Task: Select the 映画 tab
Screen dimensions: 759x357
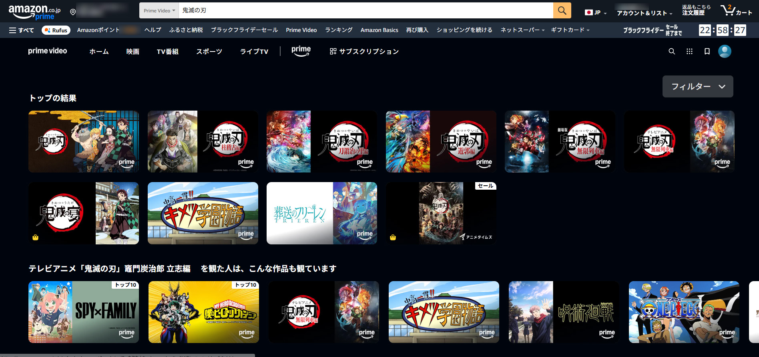Action: 133,52
